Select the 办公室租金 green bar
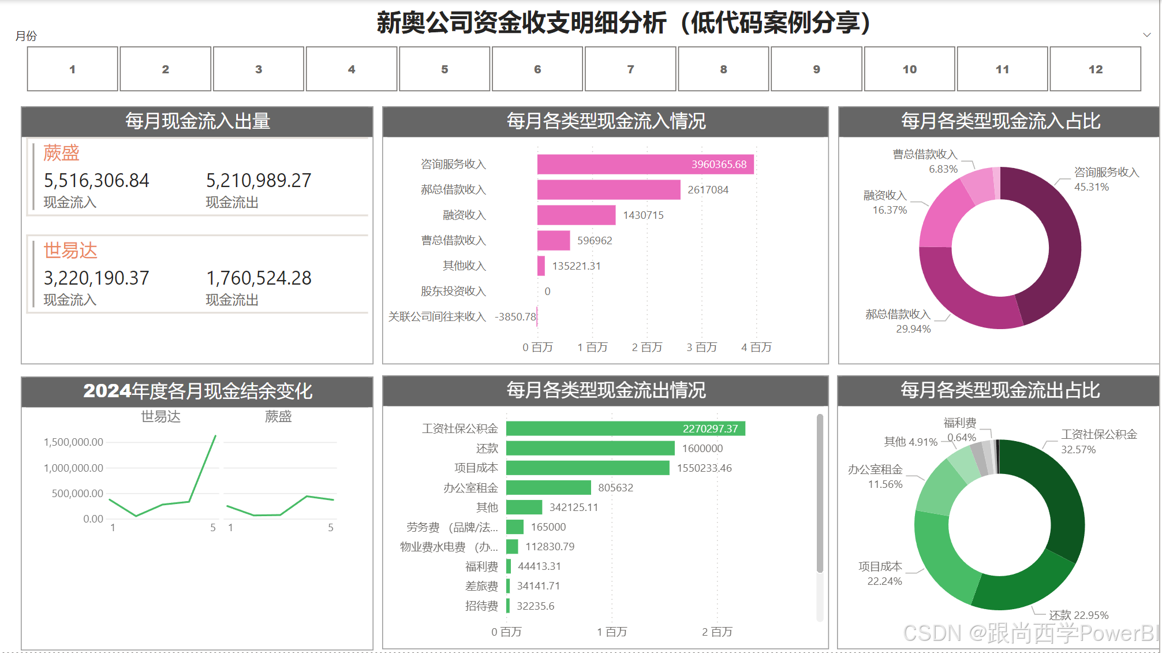Screen dimensions: 1162x653 click(x=548, y=488)
